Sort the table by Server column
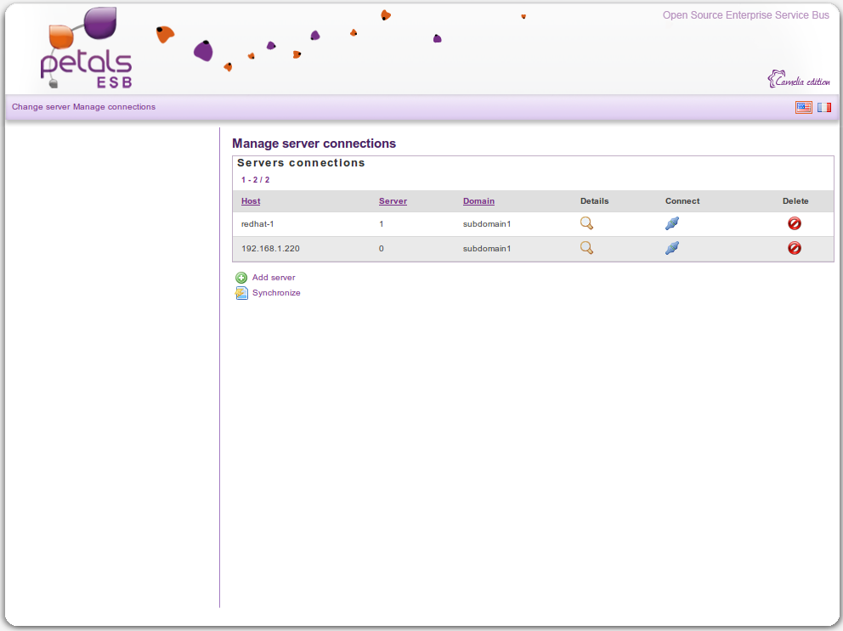This screenshot has height=631, width=843. (393, 201)
